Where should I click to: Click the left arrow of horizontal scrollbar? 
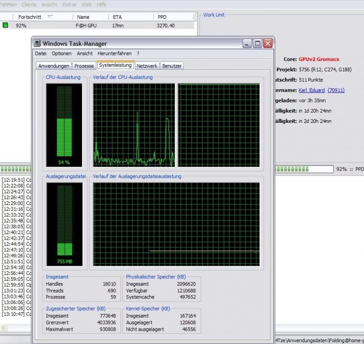[3, 328]
